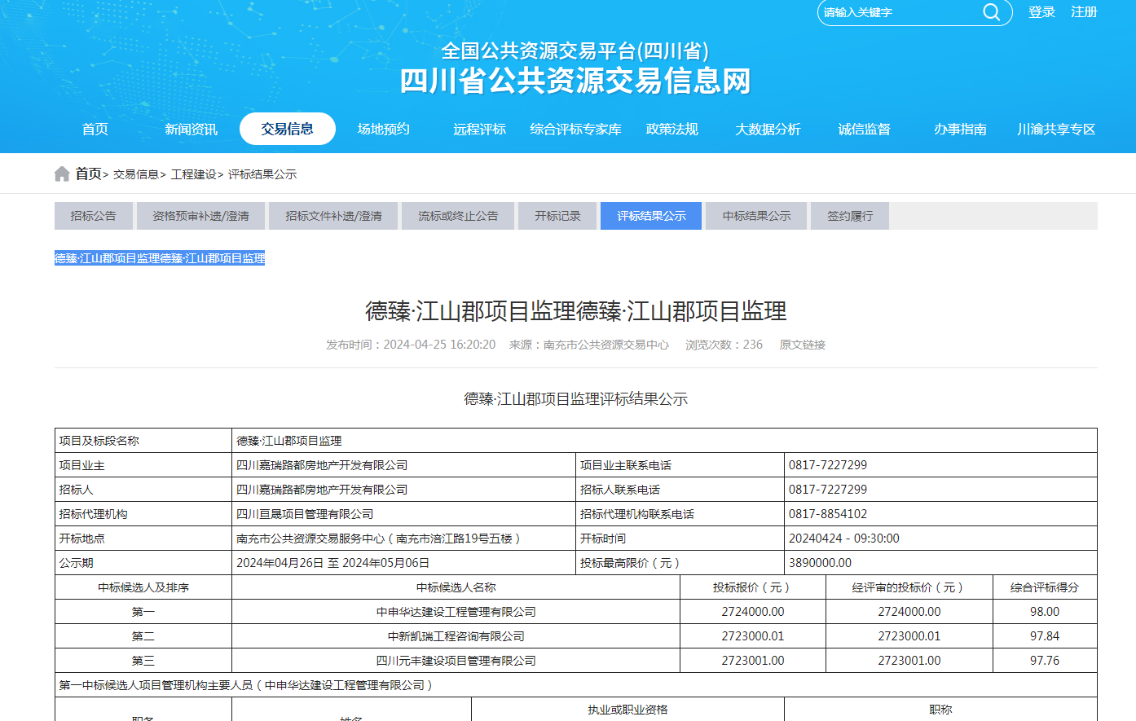1136x721 pixels.
Task: Select 交易信息 navigation item
Action: coord(288,129)
